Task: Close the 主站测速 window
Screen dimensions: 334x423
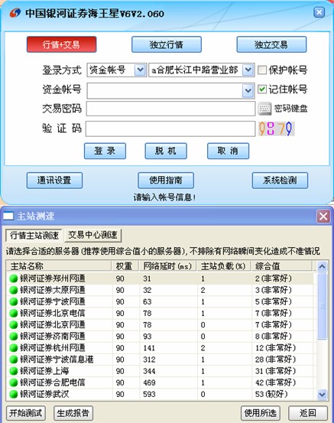Action: [323, 216]
